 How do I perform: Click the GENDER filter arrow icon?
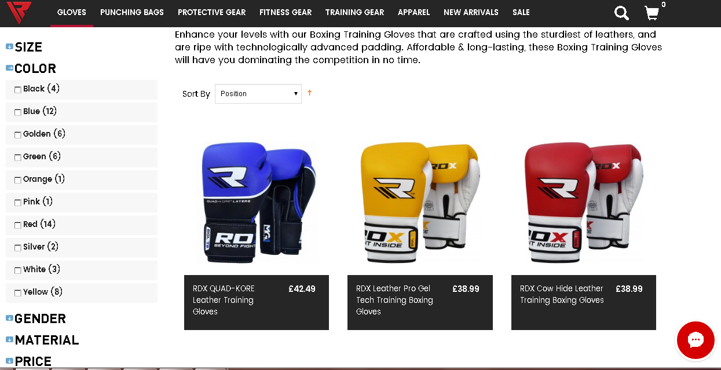pos(9,318)
